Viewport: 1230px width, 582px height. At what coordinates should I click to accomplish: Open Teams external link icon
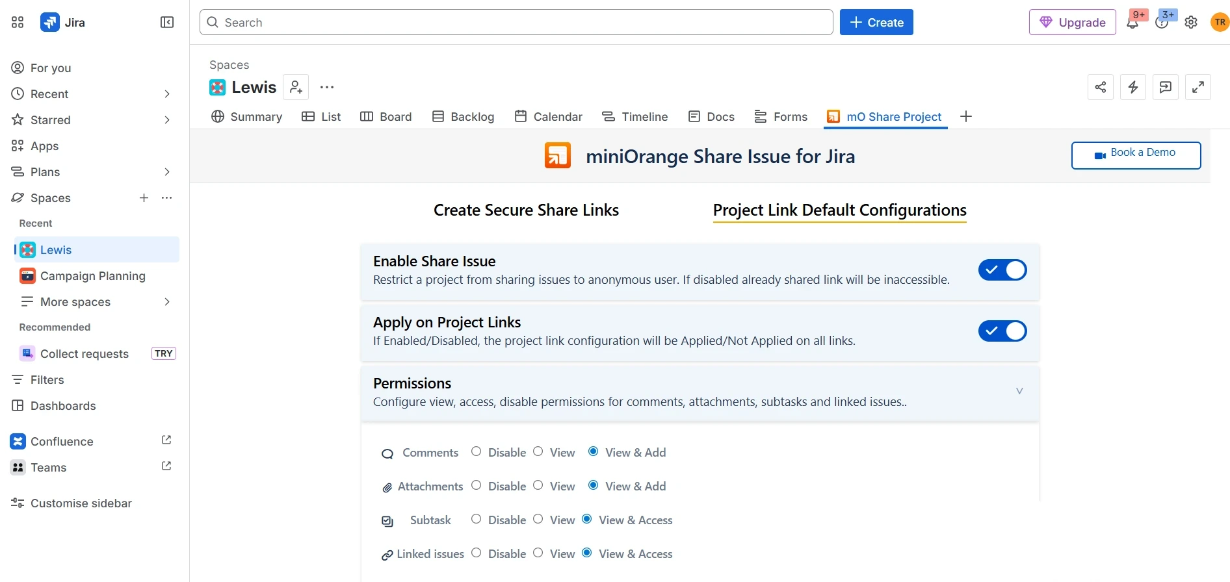(x=166, y=466)
